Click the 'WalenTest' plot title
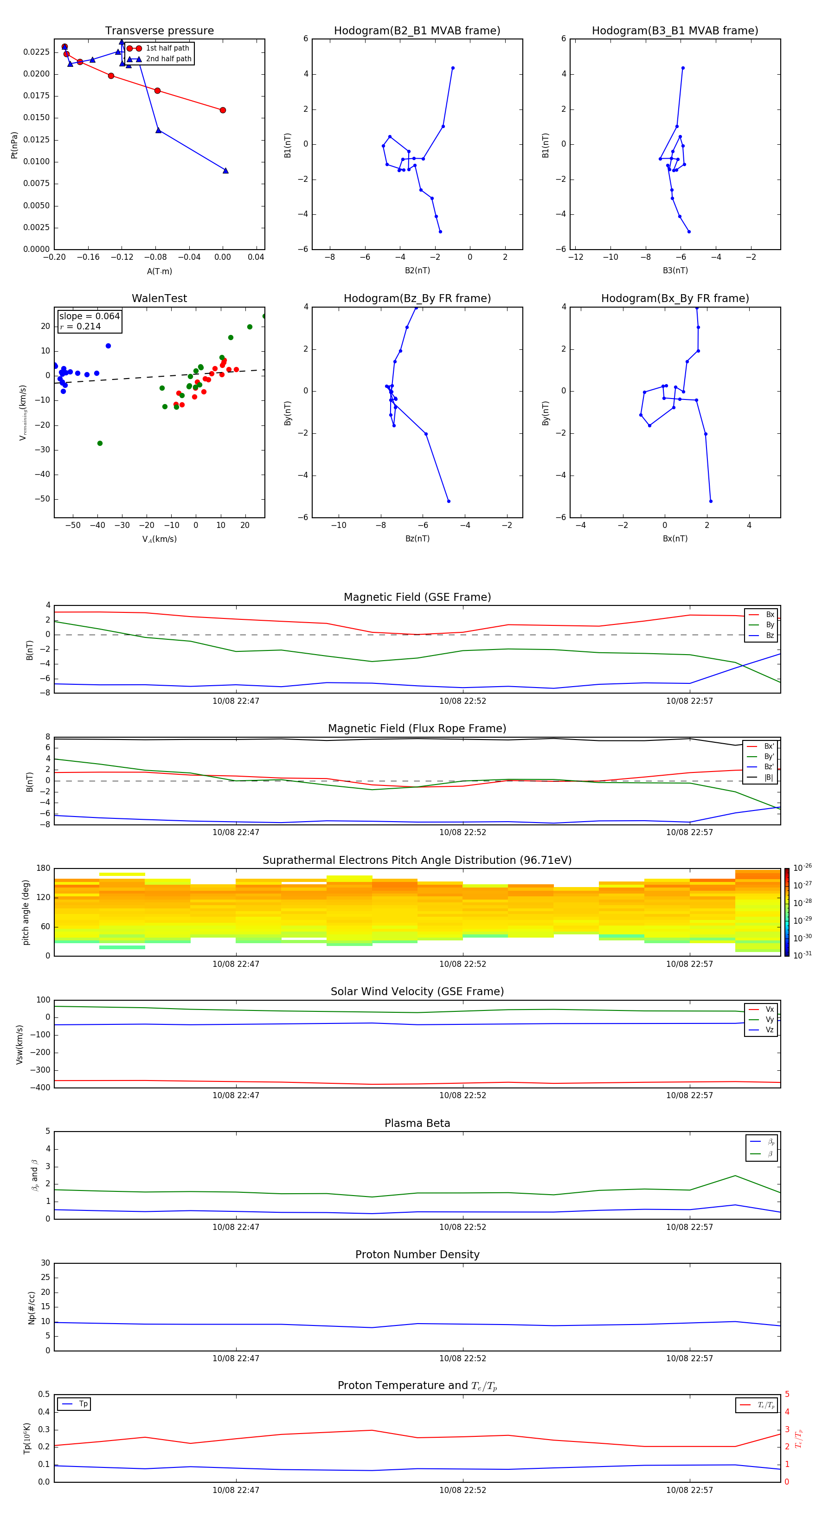 [x=159, y=298]
